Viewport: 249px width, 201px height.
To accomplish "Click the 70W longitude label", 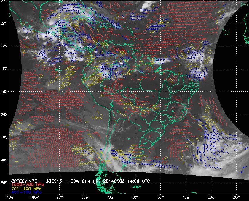I will click(x=110, y=197).
